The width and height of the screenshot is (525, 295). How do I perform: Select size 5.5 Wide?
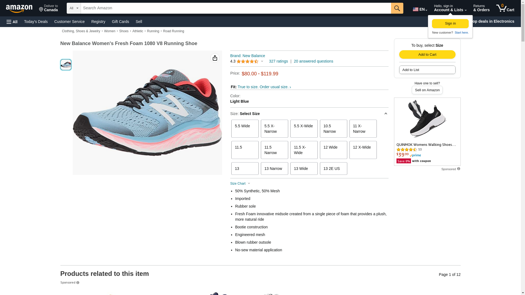click(245, 129)
